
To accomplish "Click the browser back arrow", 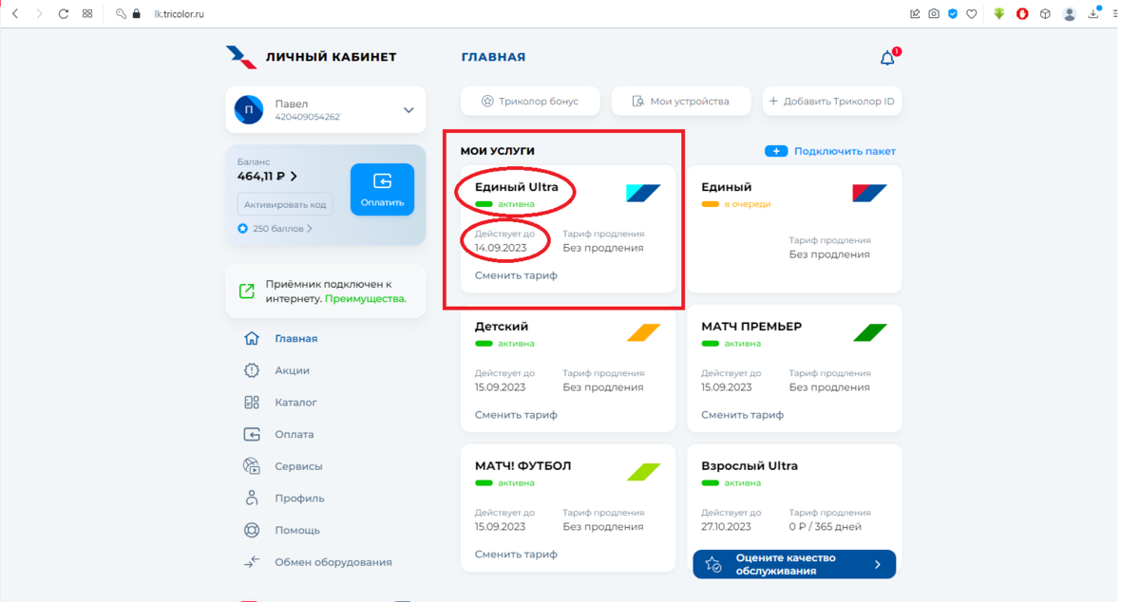I will (15, 14).
